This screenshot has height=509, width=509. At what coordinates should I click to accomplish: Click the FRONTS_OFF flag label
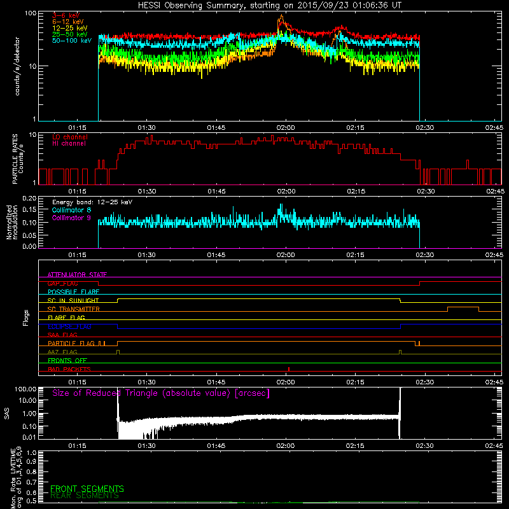[x=67, y=361]
